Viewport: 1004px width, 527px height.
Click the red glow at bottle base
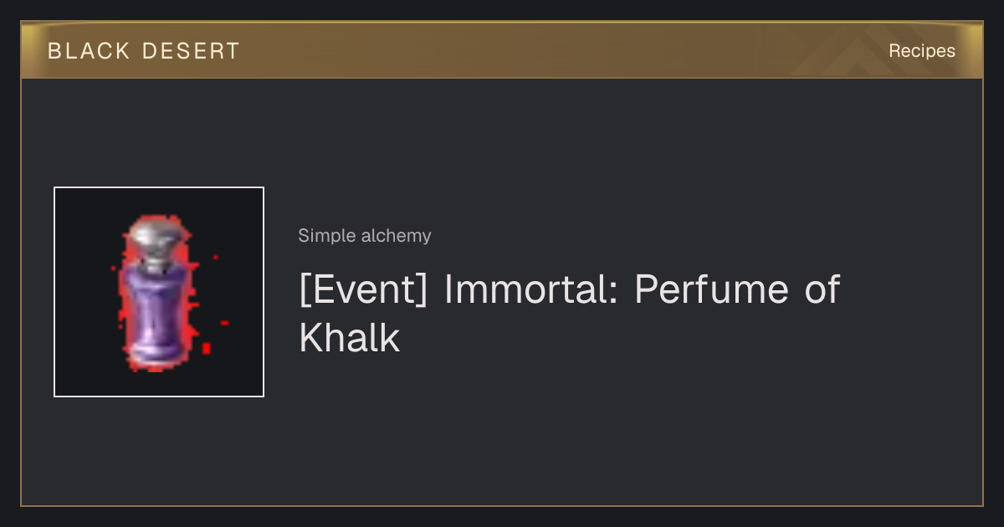pos(156,365)
